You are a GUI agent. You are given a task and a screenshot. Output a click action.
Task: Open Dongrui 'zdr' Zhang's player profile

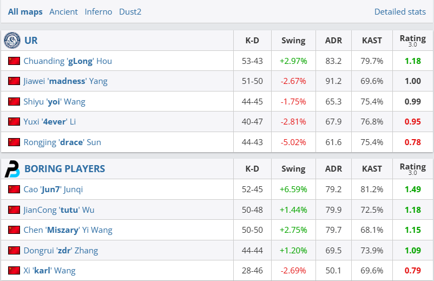point(61,251)
